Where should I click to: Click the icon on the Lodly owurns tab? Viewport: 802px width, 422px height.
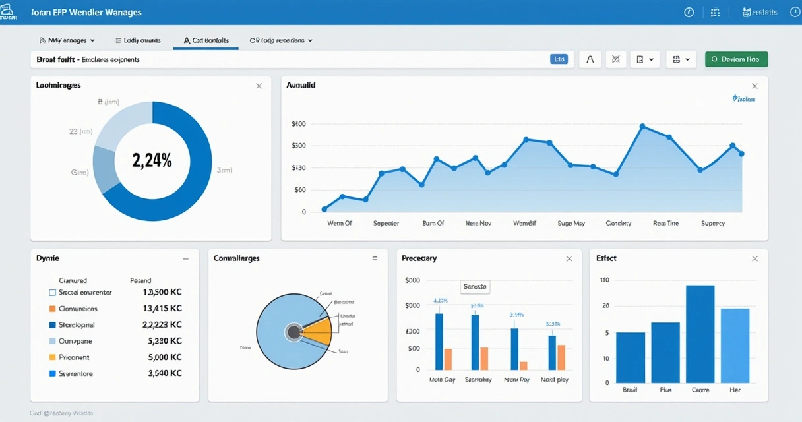click(118, 40)
